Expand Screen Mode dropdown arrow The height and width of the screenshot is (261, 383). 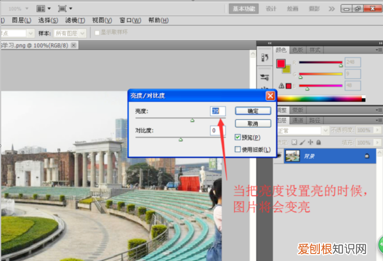pyautogui.click(x=71, y=8)
